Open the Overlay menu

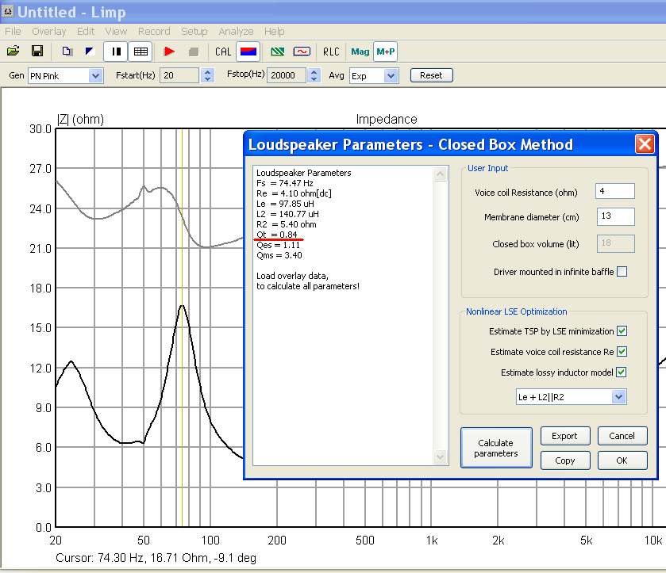pos(49,32)
